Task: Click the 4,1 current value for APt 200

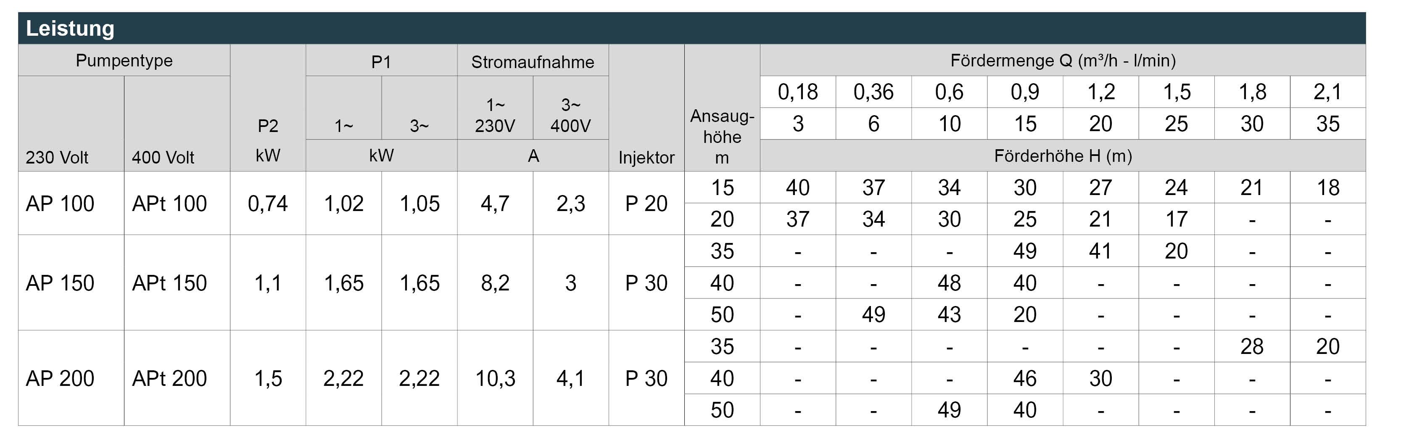Action: click(571, 378)
